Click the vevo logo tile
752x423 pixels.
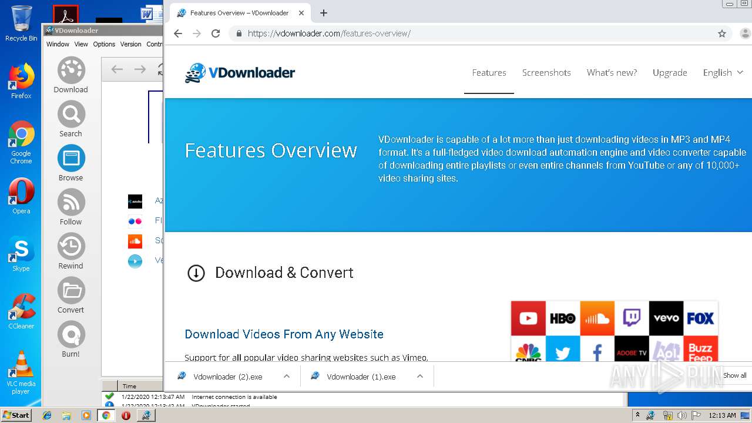tap(666, 318)
